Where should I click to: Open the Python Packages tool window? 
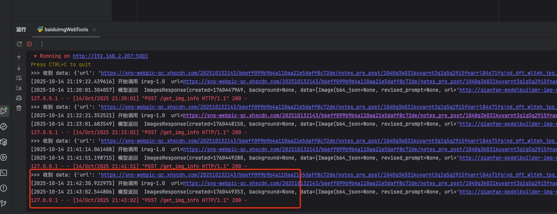point(4,142)
